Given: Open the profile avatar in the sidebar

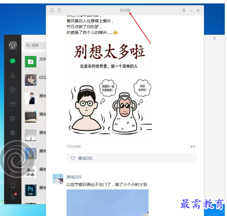Looking at the screenshot, I should [x=13, y=45].
